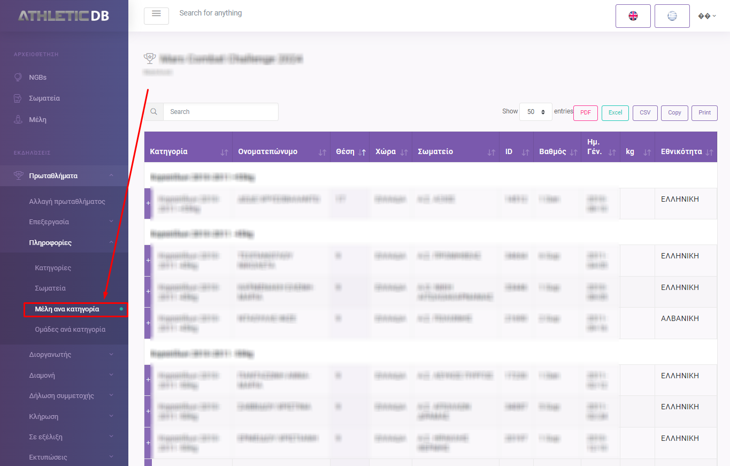Open NGBs in the sidebar

point(38,77)
